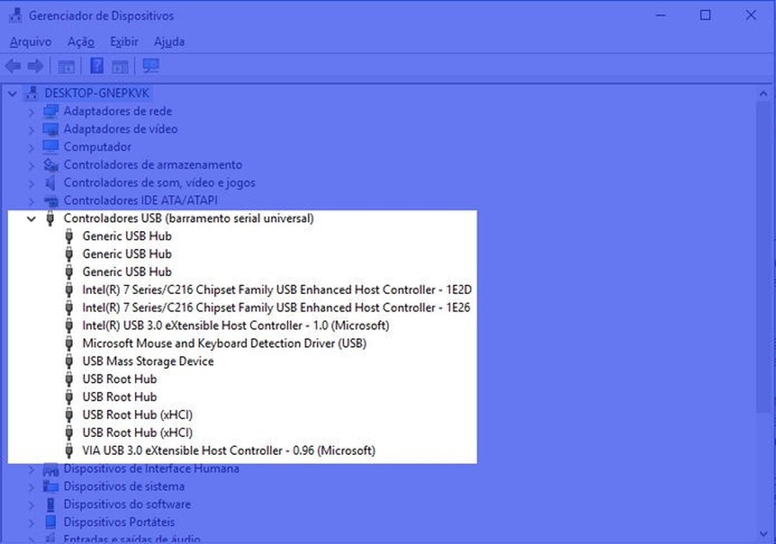Click the action pane toolbar icon
The image size is (776, 544).
pos(120,66)
